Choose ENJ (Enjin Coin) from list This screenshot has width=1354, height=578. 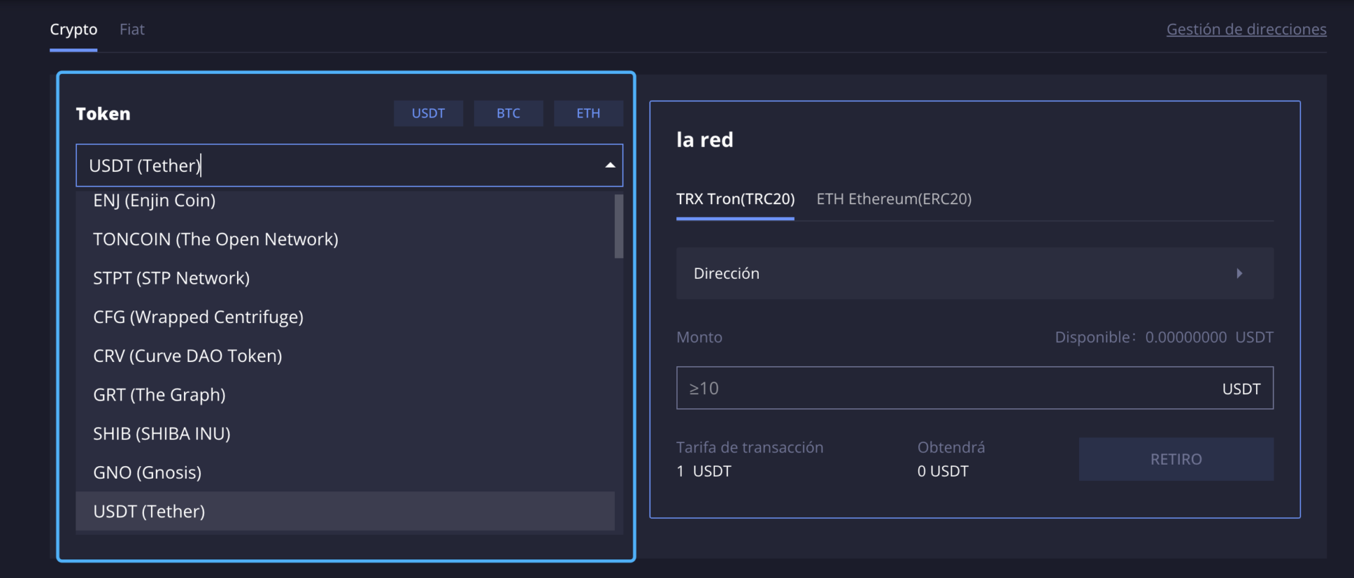[345, 201]
